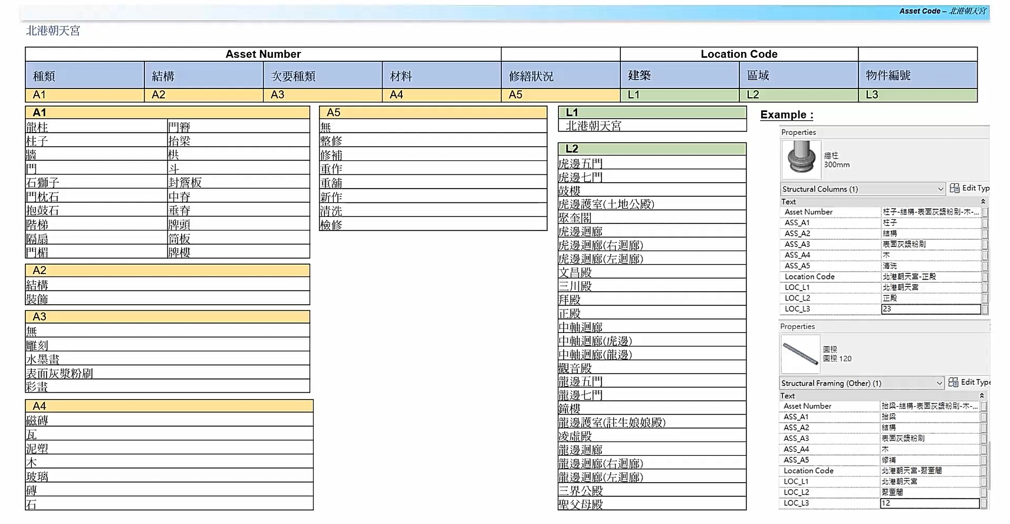Collapse the Text group in Structural Columns properties

tap(983, 202)
